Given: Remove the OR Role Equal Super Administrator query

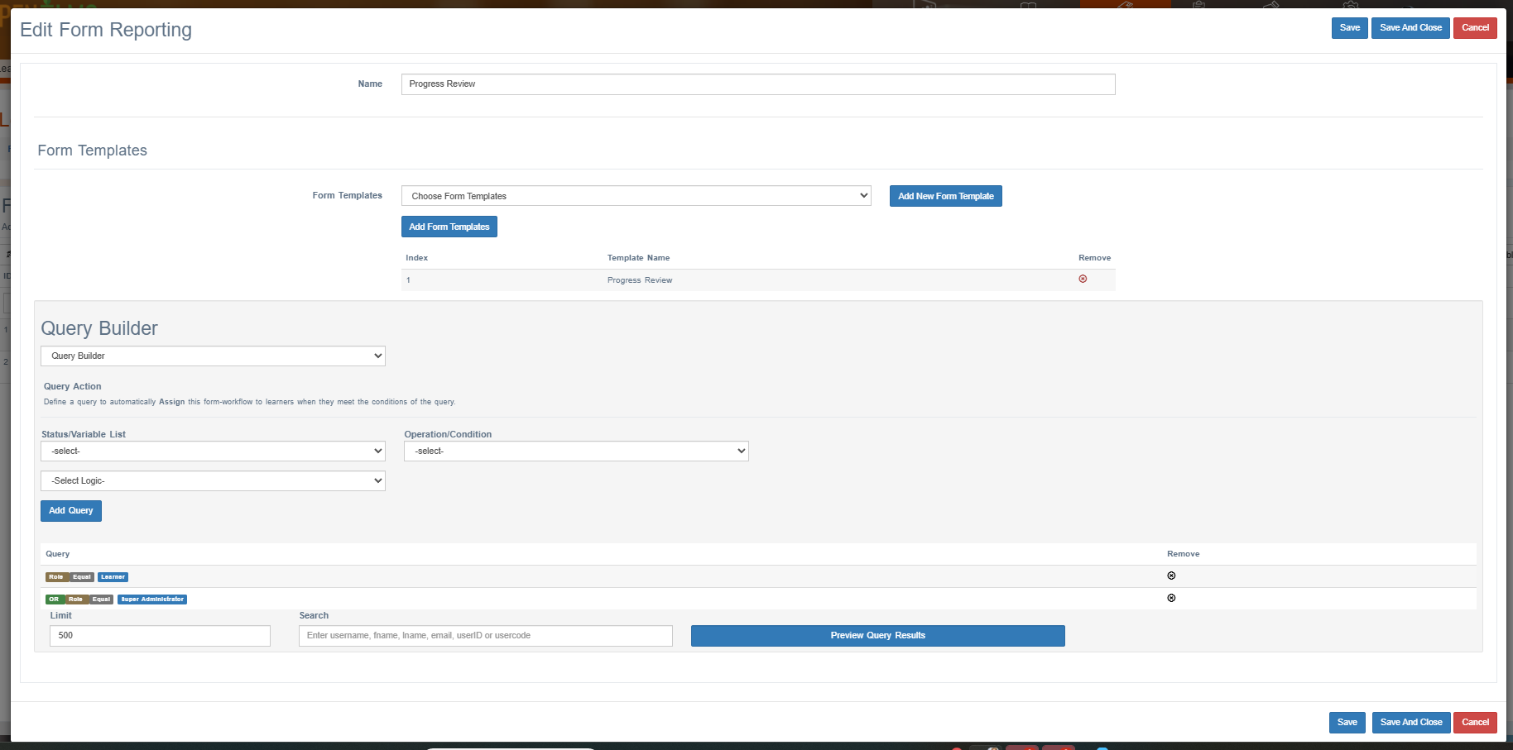Looking at the screenshot, I should [x=1171, y=598].
